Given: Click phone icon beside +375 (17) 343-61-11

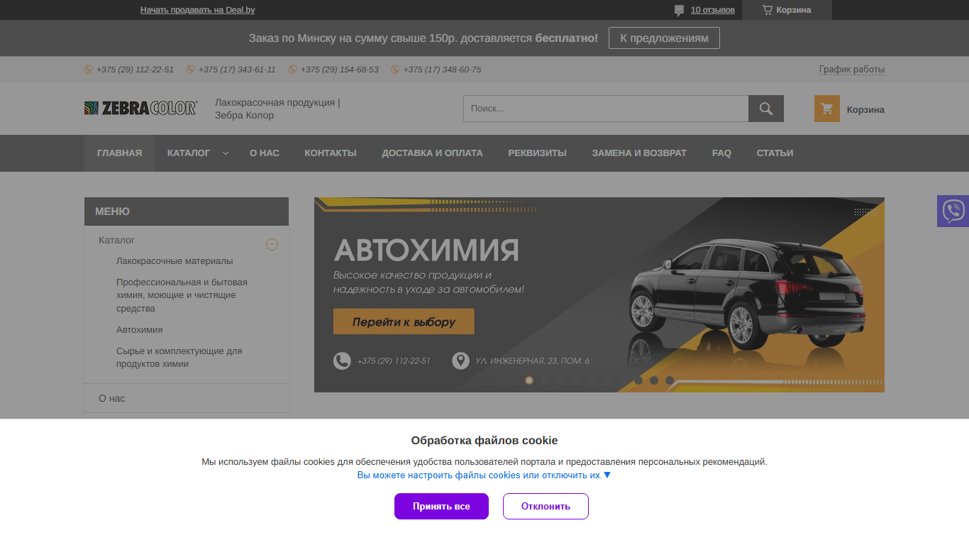Looking at the screenshot, I should coord(191,70).
